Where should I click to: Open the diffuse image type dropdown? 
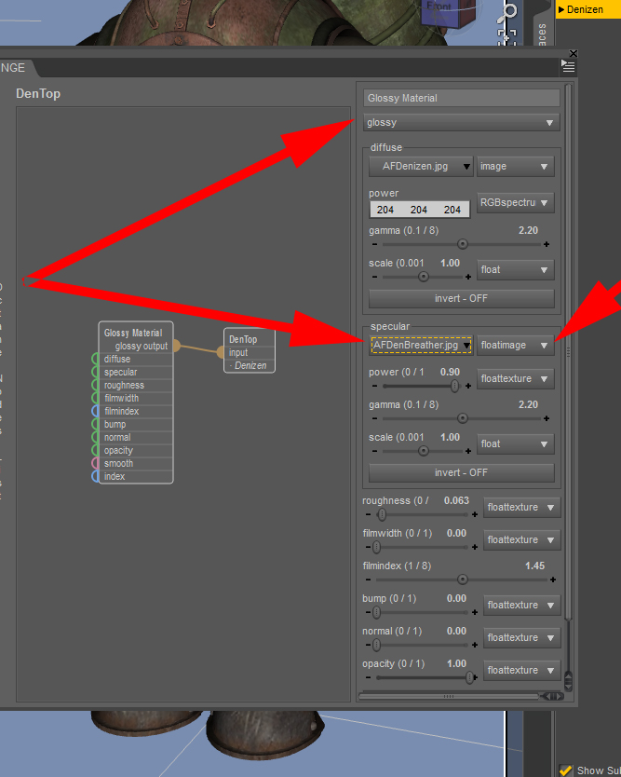coord(516,167)
